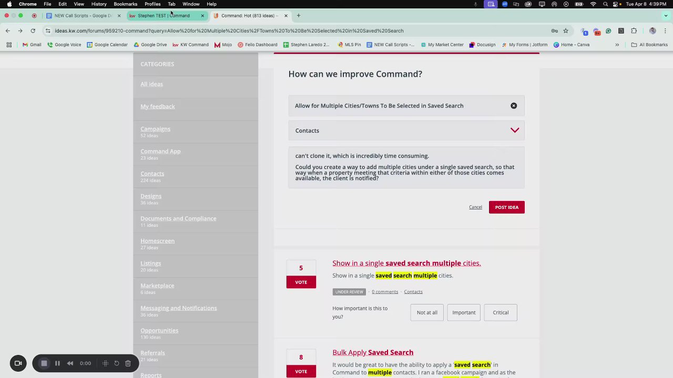Reload the current page

point(33,31)
